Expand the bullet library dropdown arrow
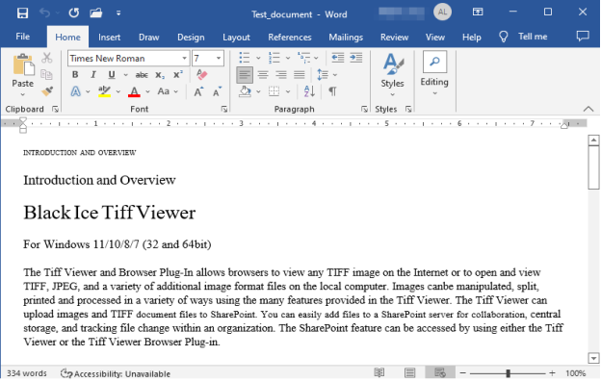The image size is (601, 382). pyautogui.click(x=258, y=58)
